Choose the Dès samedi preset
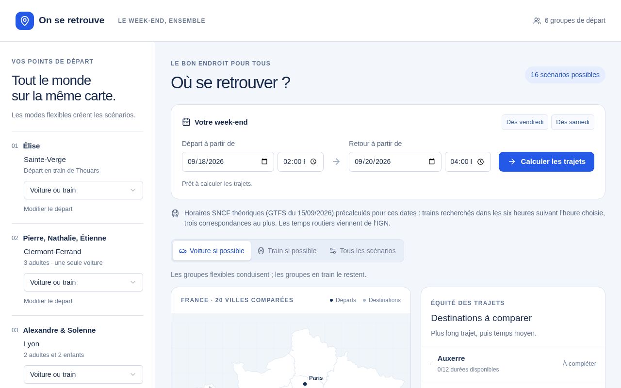This screenshot has width=621, height=388. point(572,122)
